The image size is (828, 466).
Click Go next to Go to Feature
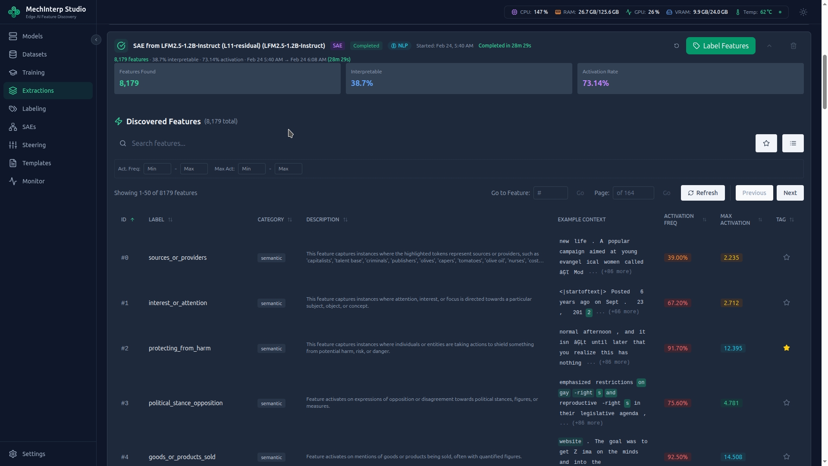580,193
